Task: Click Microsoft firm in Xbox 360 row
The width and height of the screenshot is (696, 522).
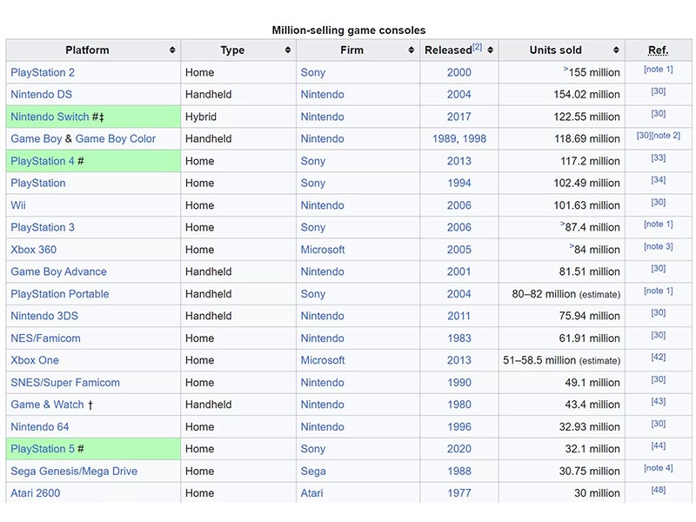Action: 323,250
